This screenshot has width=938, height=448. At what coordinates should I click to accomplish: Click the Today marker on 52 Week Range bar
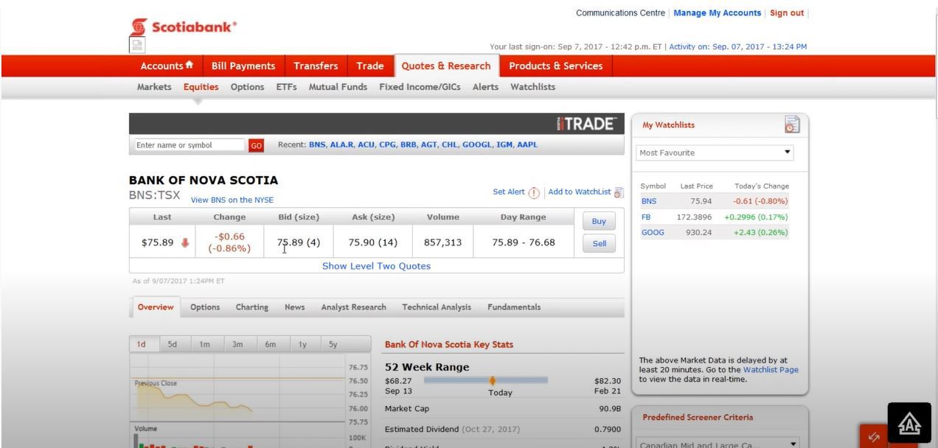point(492,380)
